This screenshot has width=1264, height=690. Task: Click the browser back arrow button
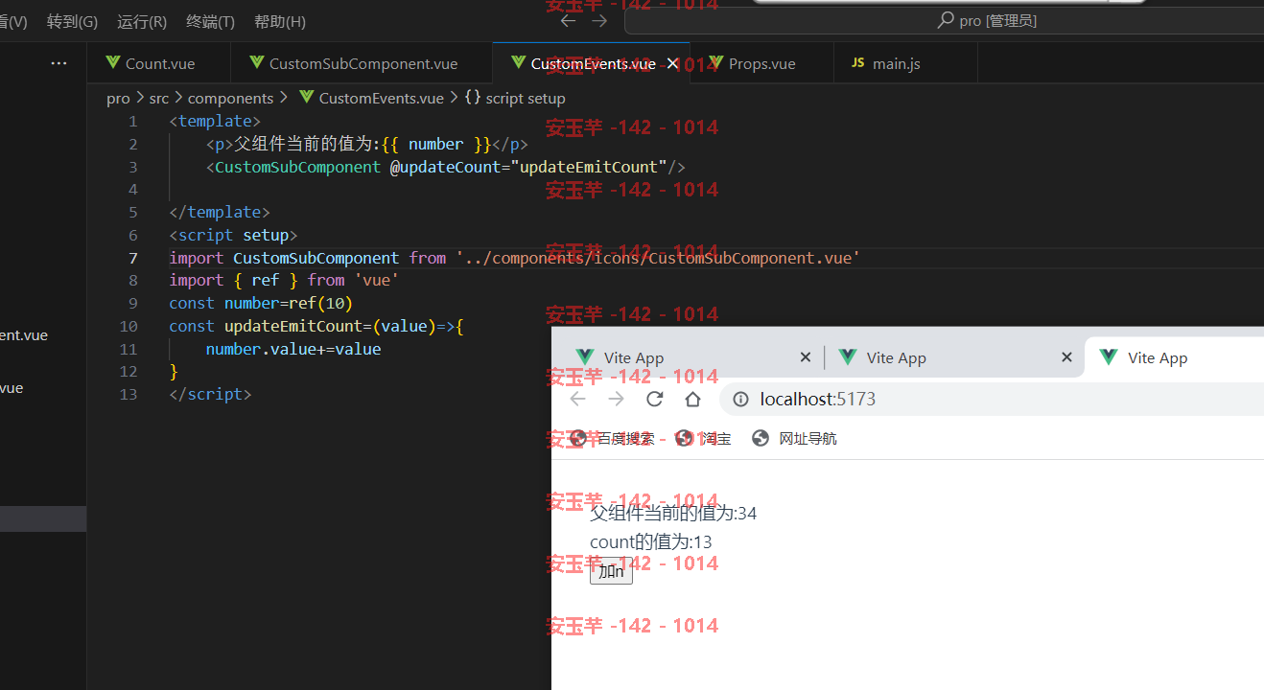[577, 399]
